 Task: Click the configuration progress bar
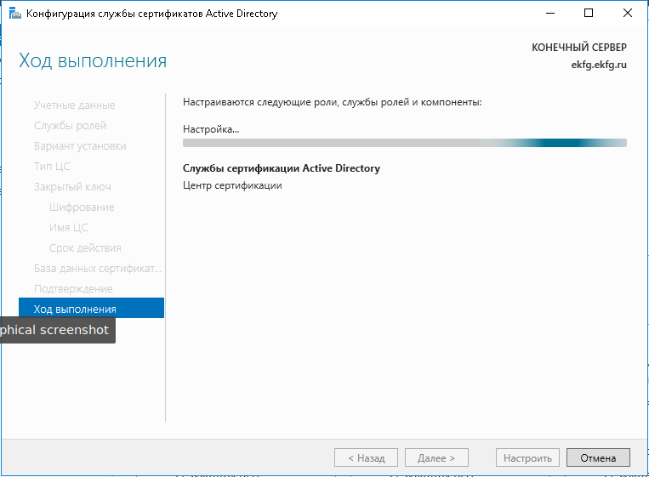click(405, 143)
